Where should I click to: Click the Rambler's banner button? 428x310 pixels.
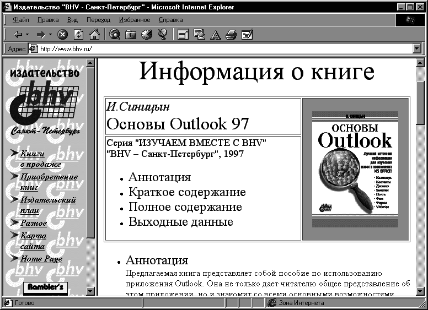click(45, 289)
